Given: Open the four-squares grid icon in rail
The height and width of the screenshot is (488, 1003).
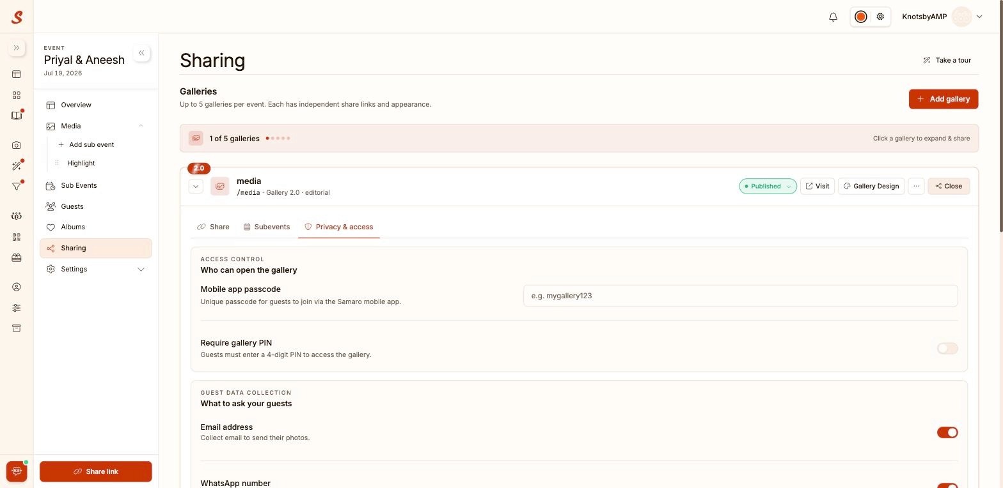Looking at the screenshot, I should click(17, 95).
